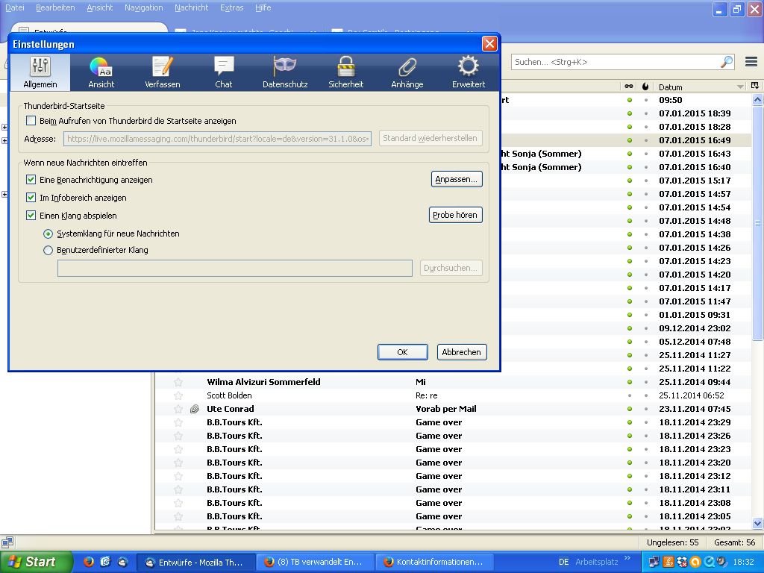Open the Thunderbird hamburger app menu
This screenshot has height=573, width=764.
(750, 62)
